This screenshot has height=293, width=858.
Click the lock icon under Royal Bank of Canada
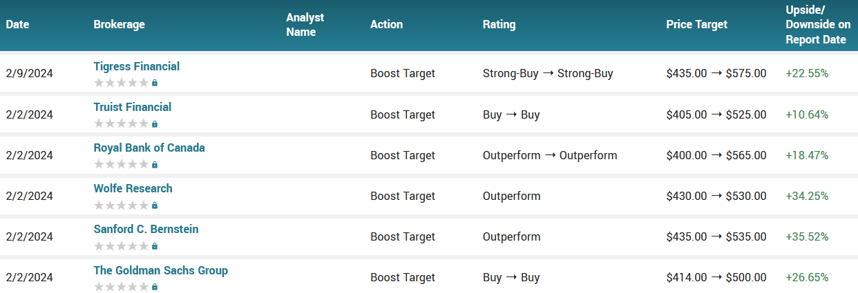click(x=155, y=165)
